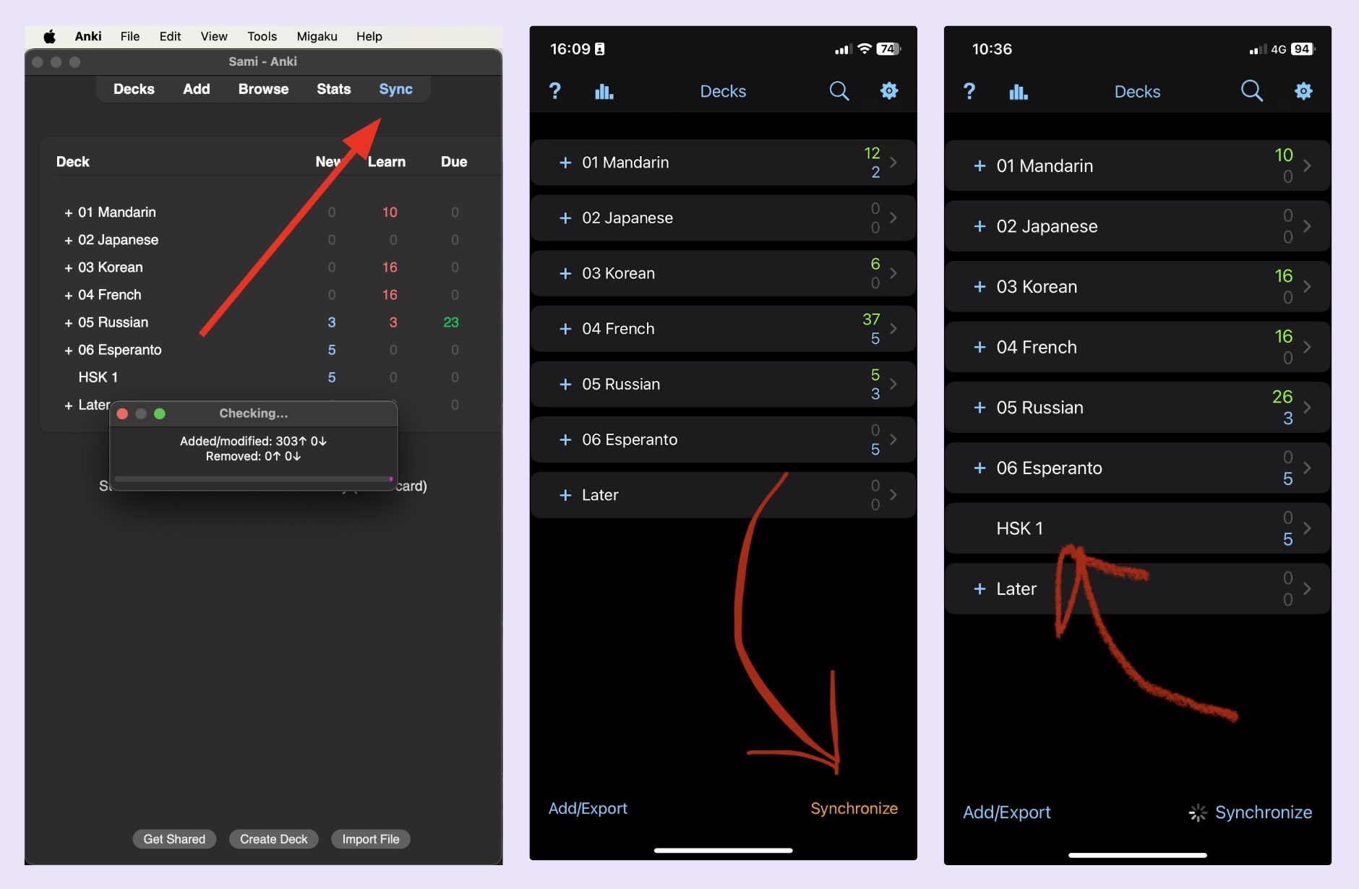This screenshot has height=889, width=1359.
Task: Expand the Later deck on the middle screen
Action: [565, 495]
